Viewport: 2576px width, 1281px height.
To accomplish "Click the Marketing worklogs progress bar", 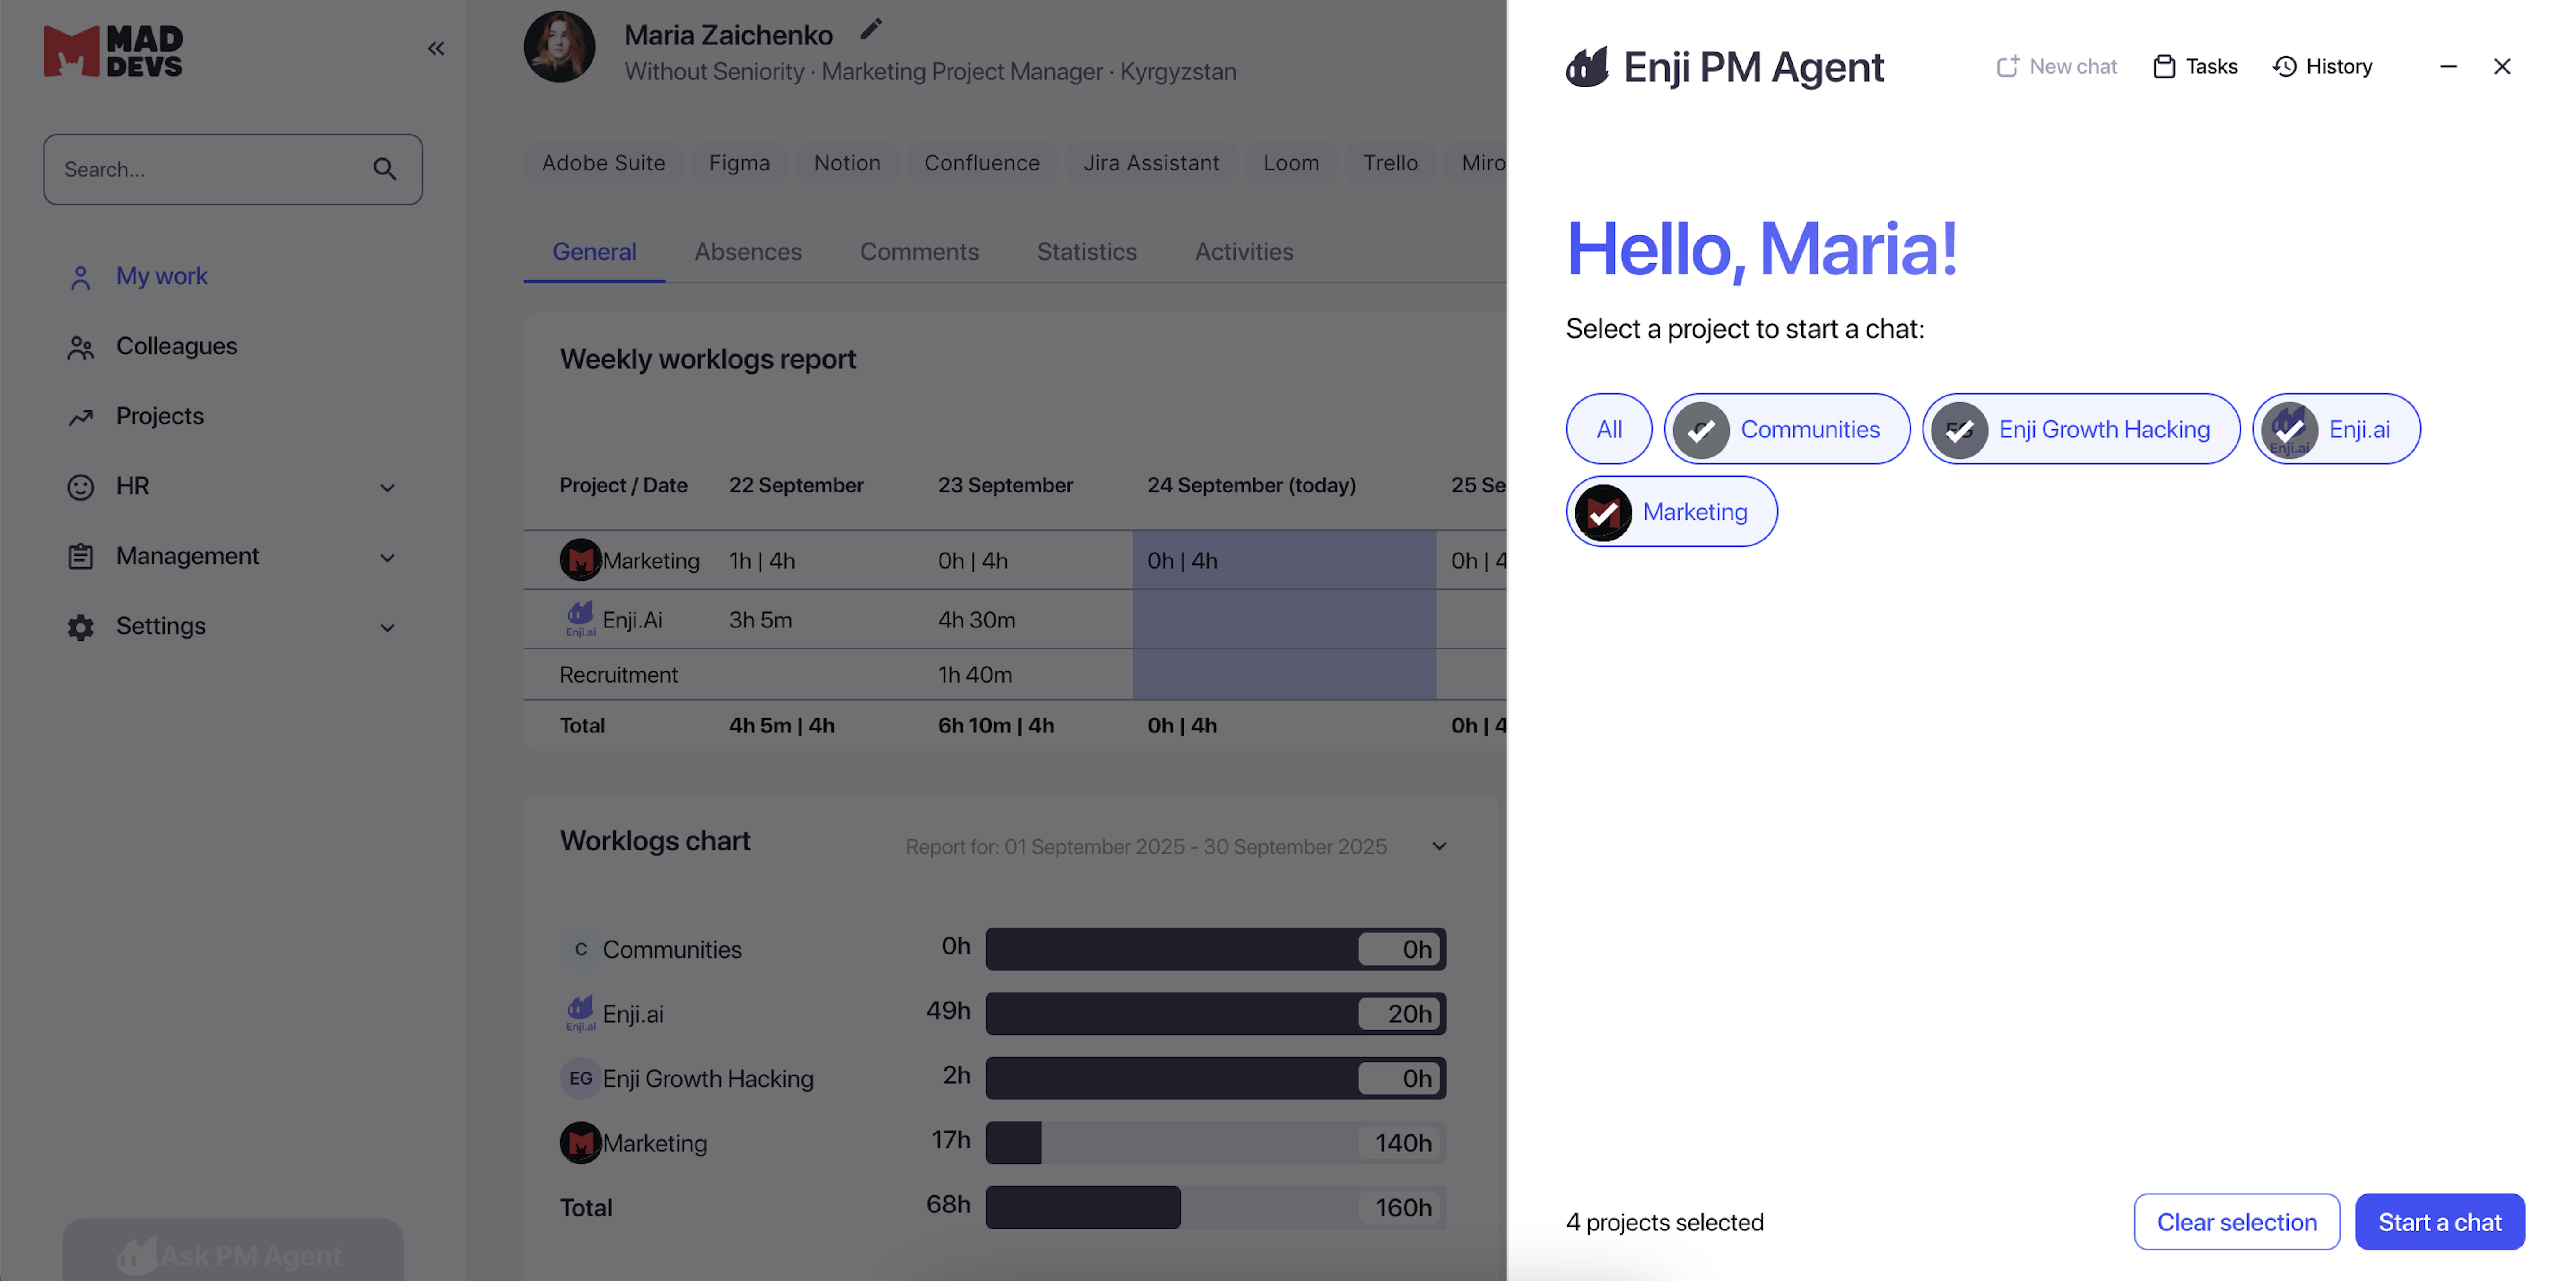I will pos(1214,1143).
